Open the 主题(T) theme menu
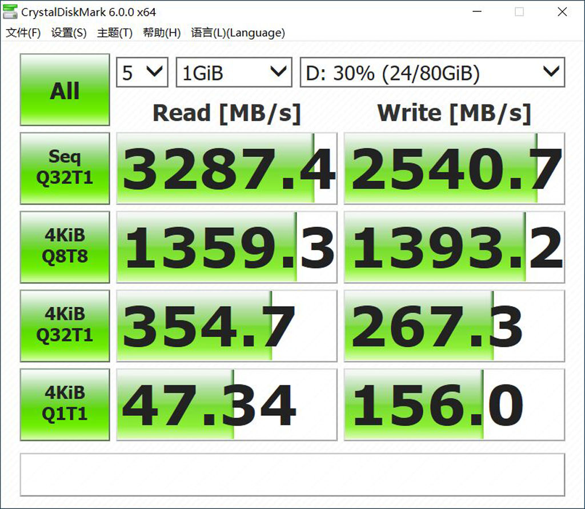 click(114, 33)
